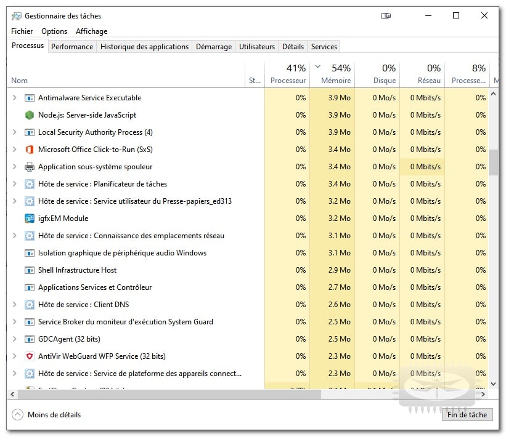Click the vertical scrollbar down arrow

click(x=494, y=384)
